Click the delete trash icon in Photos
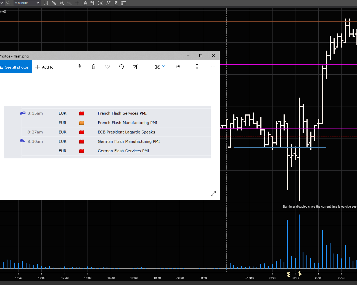 pos(94,67)
